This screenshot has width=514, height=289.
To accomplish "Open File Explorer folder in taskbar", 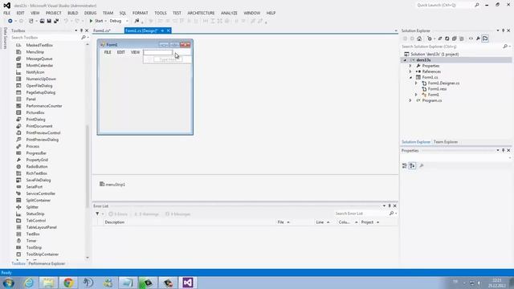I will pos(48,283).
